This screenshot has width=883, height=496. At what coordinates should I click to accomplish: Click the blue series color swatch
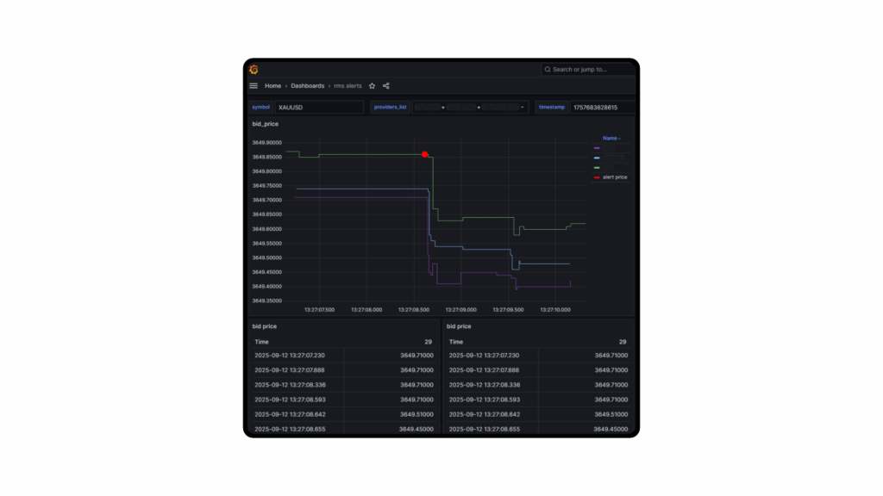[597, 158]
